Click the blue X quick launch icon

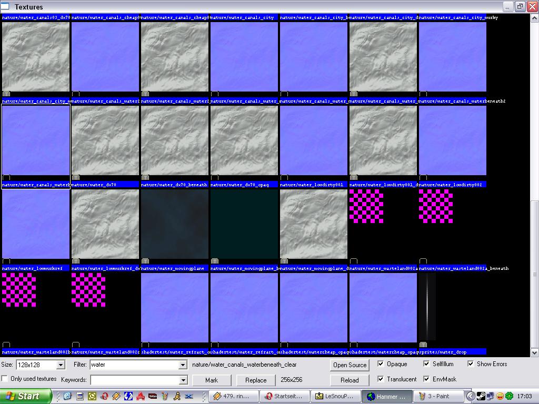point(189,396)
